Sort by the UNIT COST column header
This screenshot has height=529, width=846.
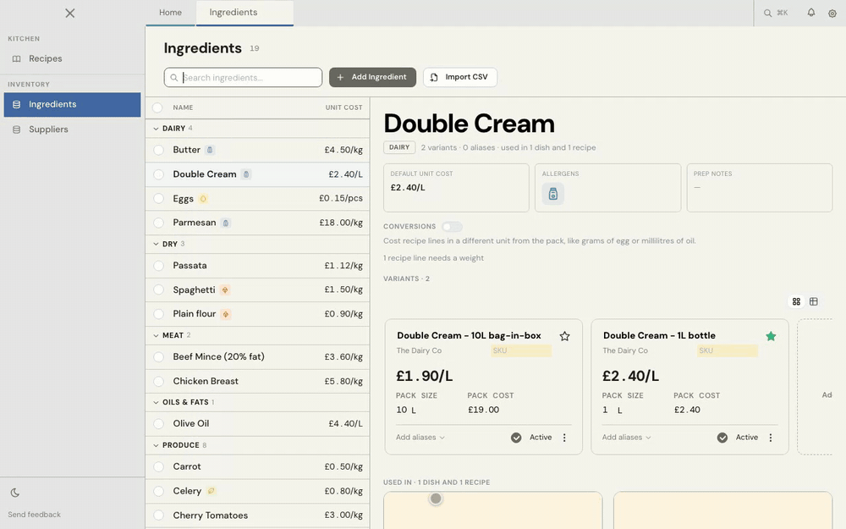click(343, 107)
